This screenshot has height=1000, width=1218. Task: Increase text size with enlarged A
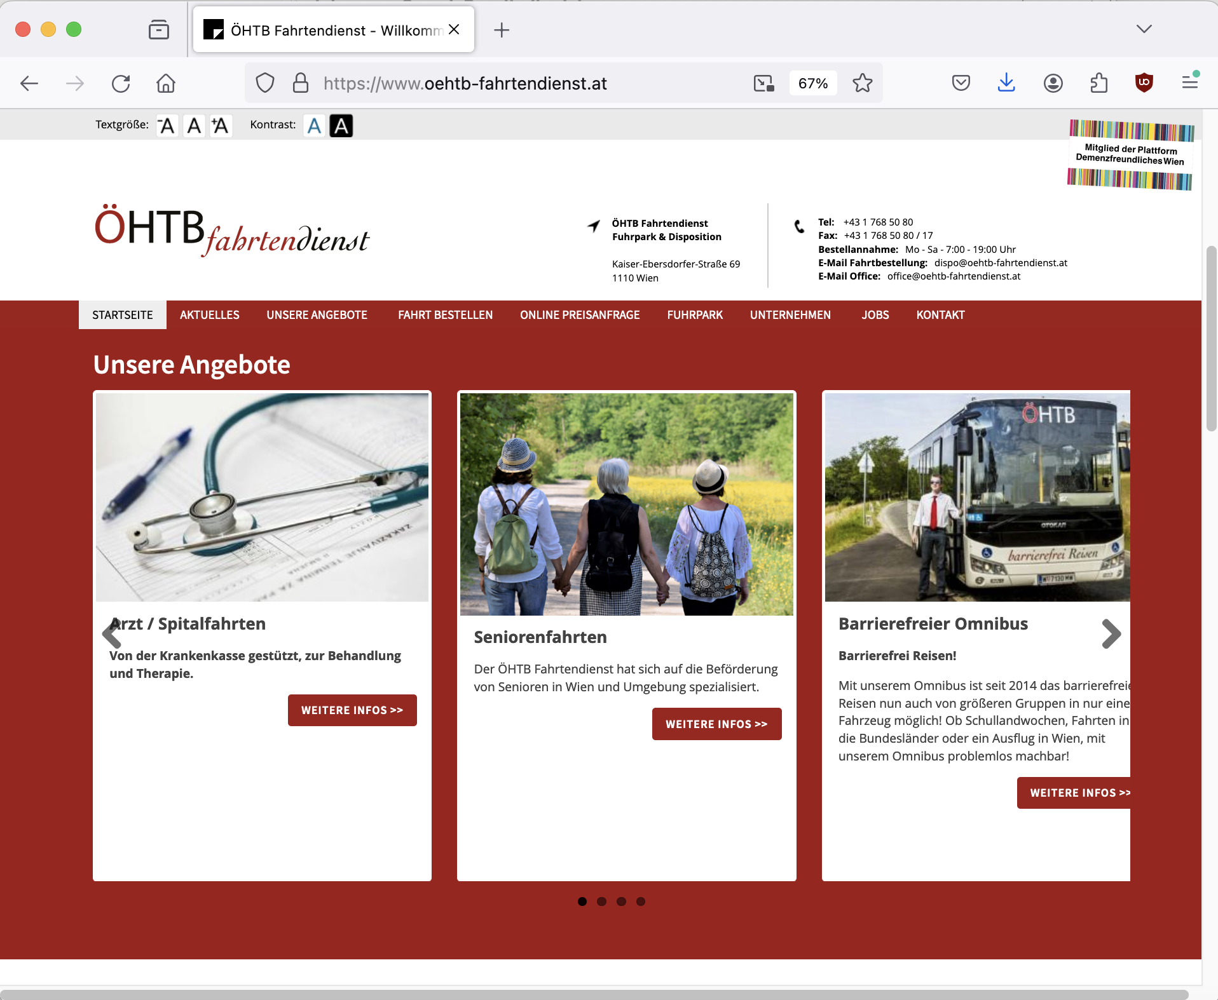click(x=220, y=126)
